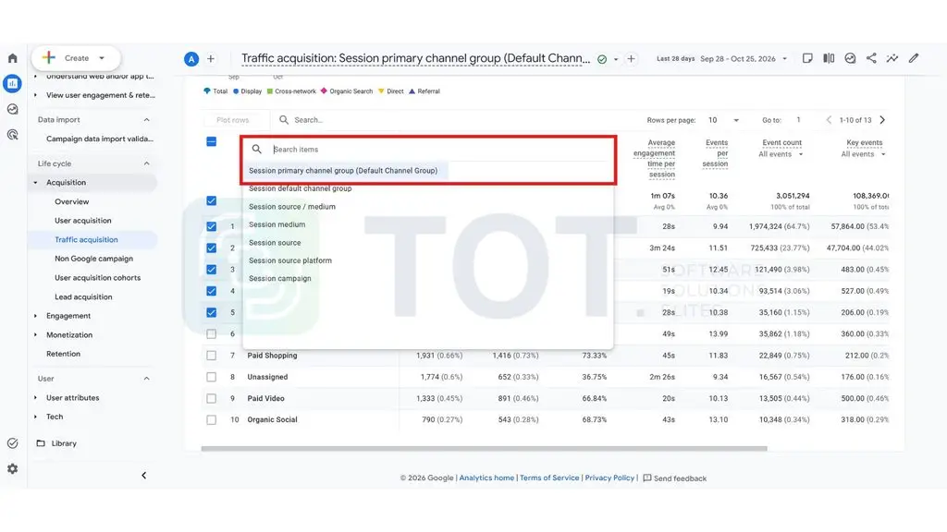Click the Cross-network legend marker
The width and height of the screenshot is (947, 532).
tap(270, 91)
